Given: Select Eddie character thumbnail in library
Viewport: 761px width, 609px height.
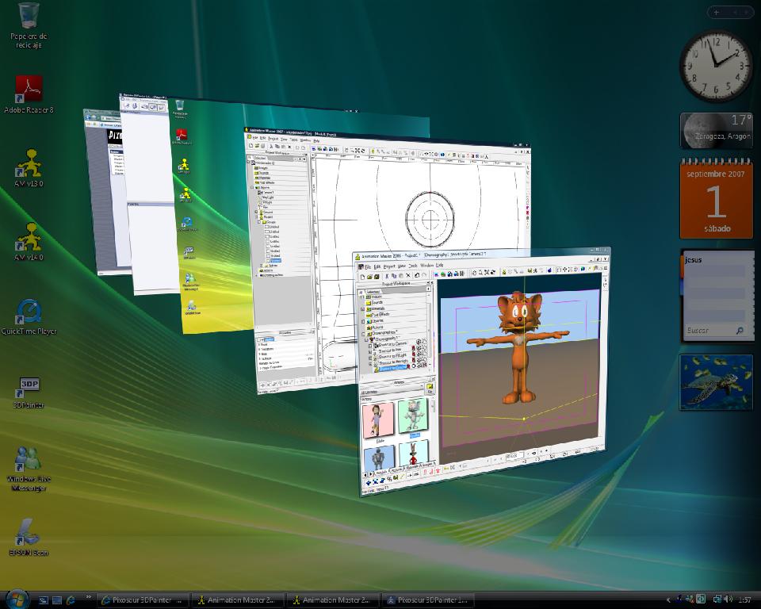Looking at the screenshot, I should [x=378, y=420].
